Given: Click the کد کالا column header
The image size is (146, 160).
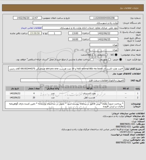Looking at the screenshot, I should point(126,89).
